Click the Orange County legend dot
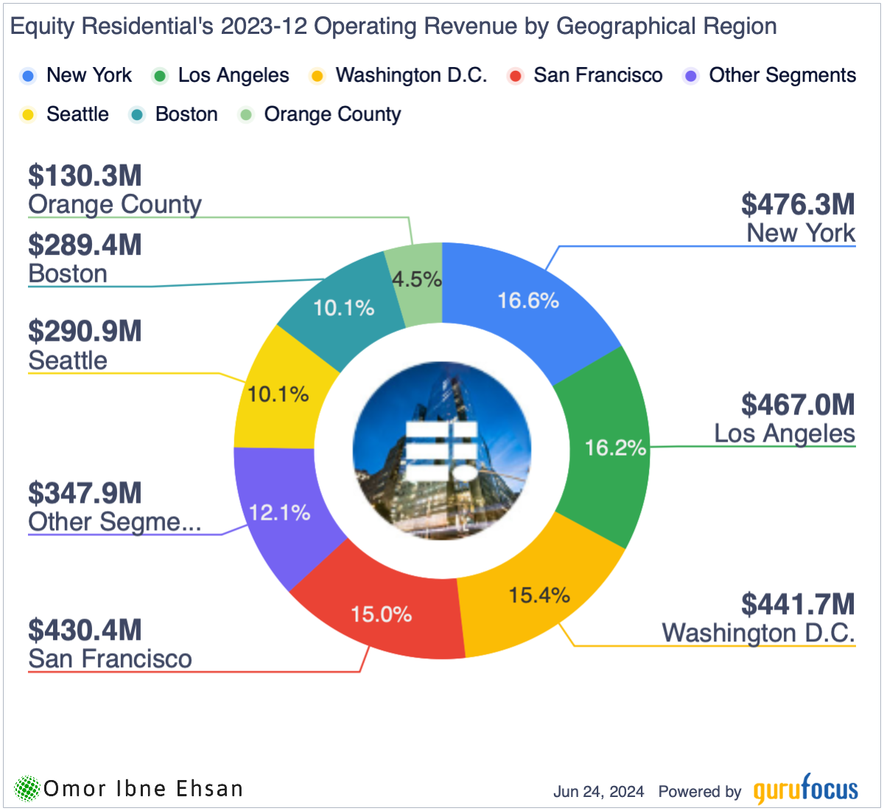Viewport: 884px width, 811px height. pos(247,115)
